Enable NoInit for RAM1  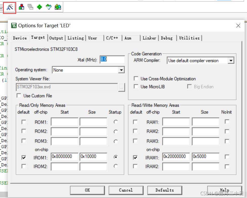pos(227,122)
